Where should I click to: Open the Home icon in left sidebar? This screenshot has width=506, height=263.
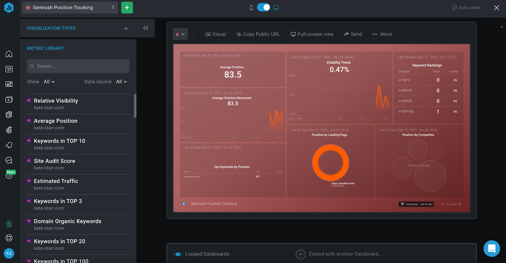[9, 54]
